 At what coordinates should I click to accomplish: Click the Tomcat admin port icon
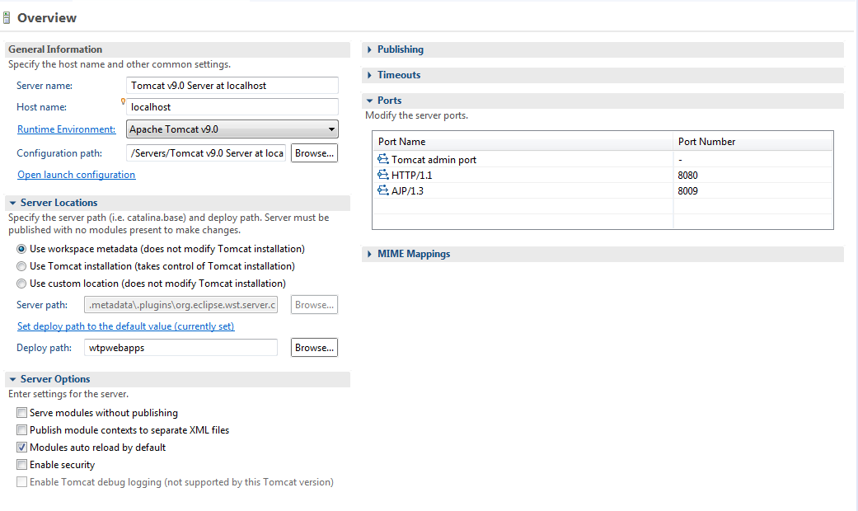[x=383, y=159]
